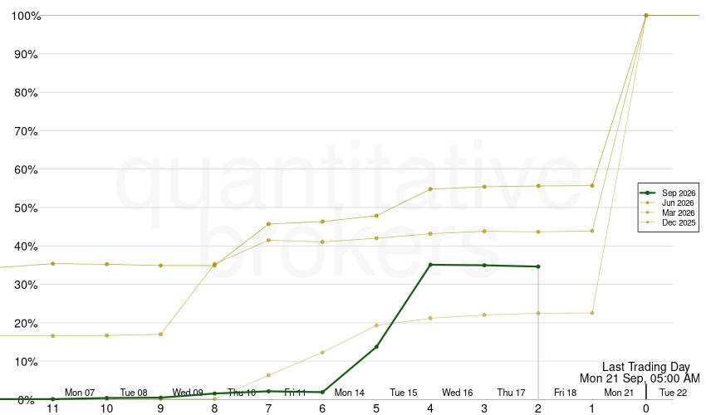Click the Wed 16 date label
This screenshot has height=415, width=706.
coord(458,393)
